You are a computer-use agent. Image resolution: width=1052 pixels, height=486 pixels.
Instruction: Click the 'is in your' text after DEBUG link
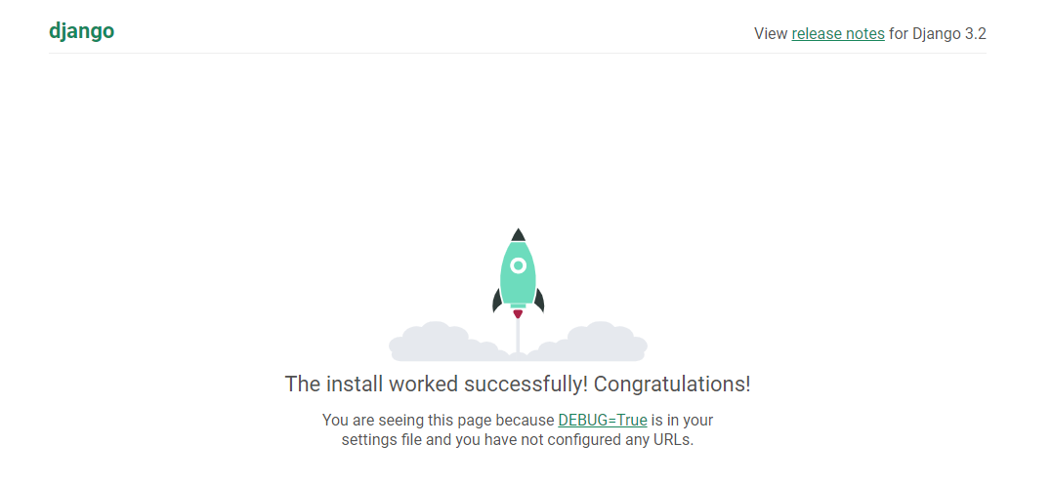(683, 421)
